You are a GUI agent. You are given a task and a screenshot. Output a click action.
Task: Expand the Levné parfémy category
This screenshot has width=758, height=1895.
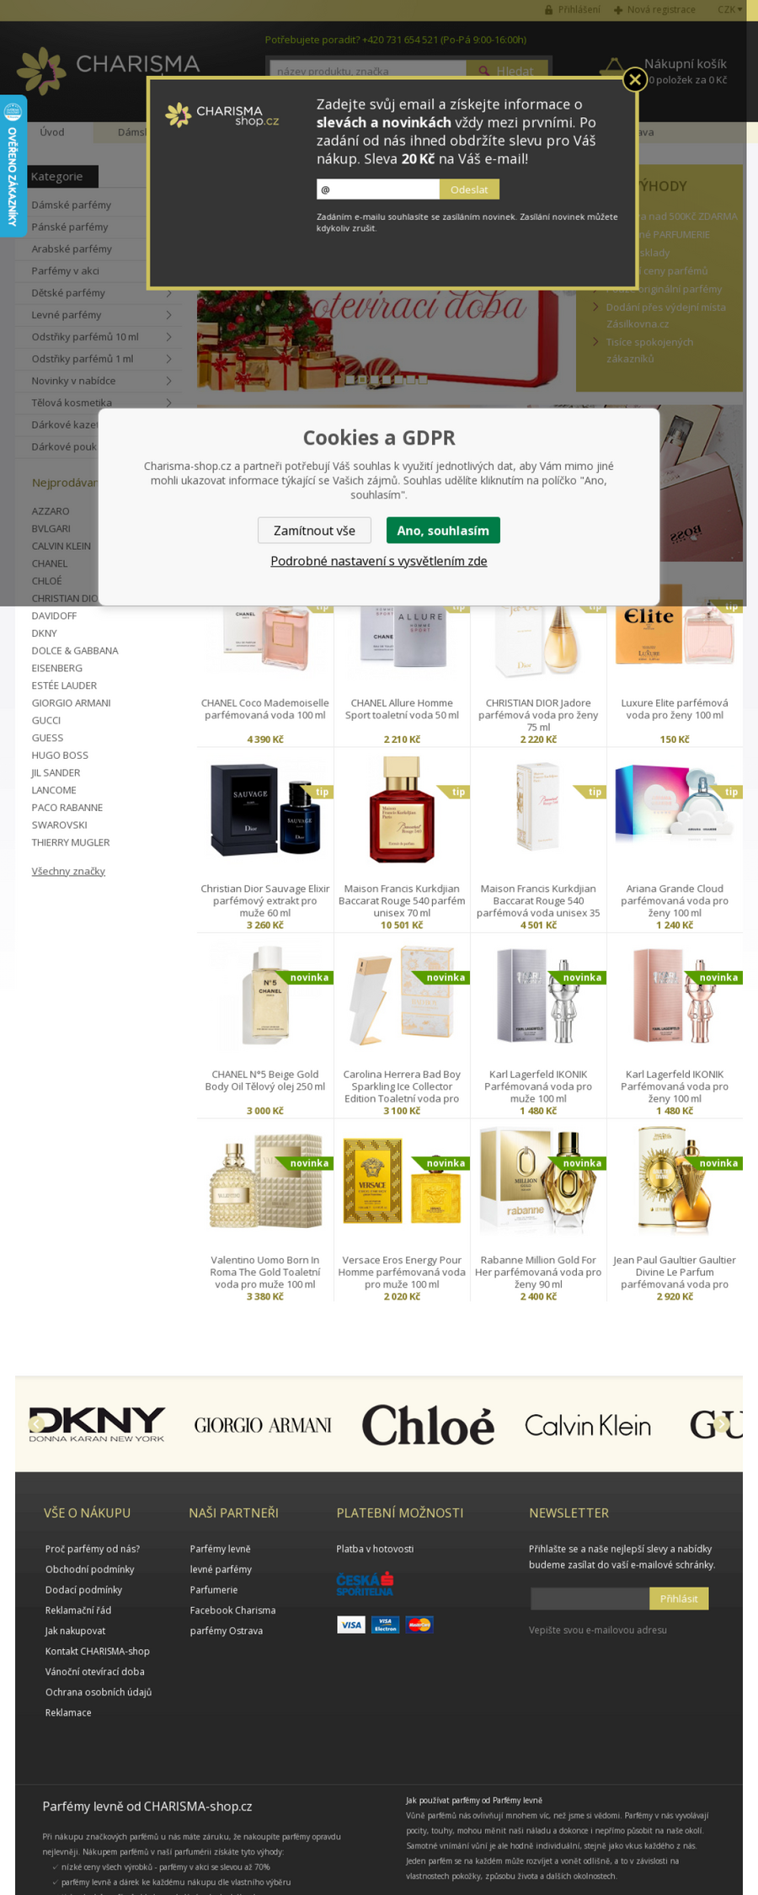click(x=168, y=315)
